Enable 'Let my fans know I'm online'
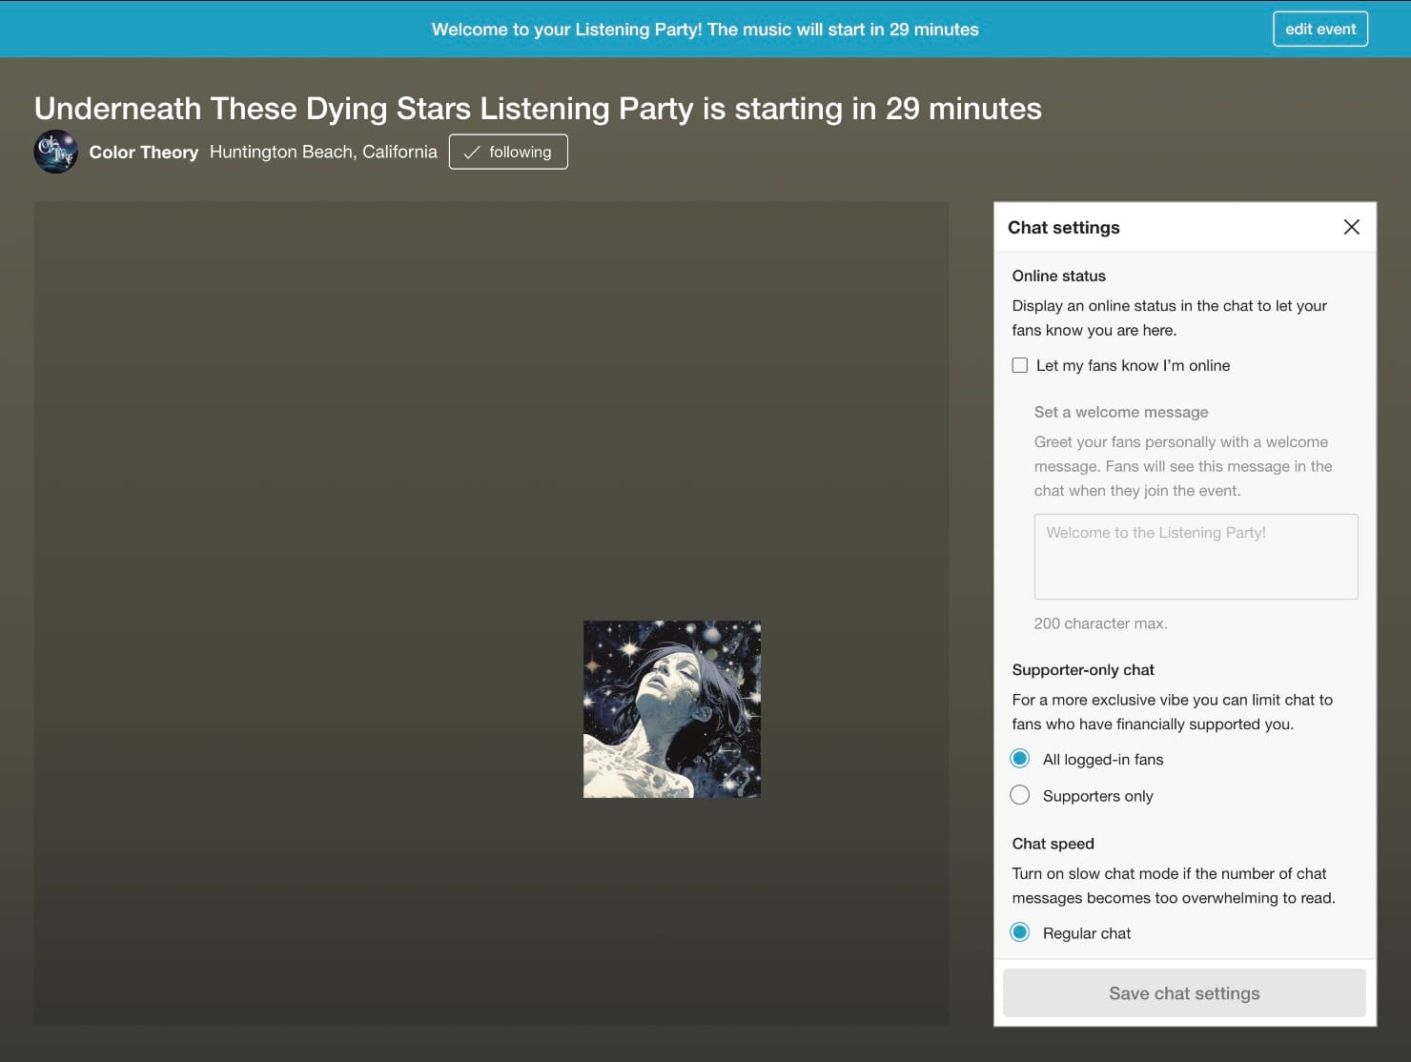The width and height of the screenshot is (1411, 1062). tap(1019, 364)
